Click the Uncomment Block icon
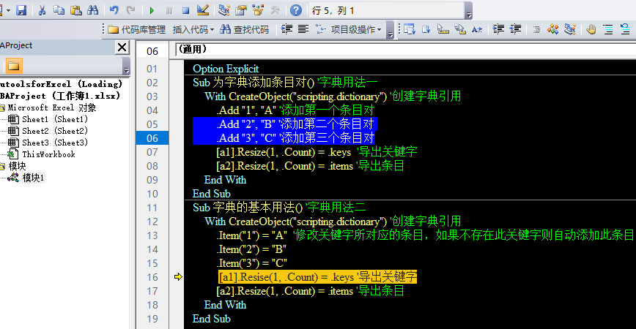636x329 pixels. coord(625,29)
